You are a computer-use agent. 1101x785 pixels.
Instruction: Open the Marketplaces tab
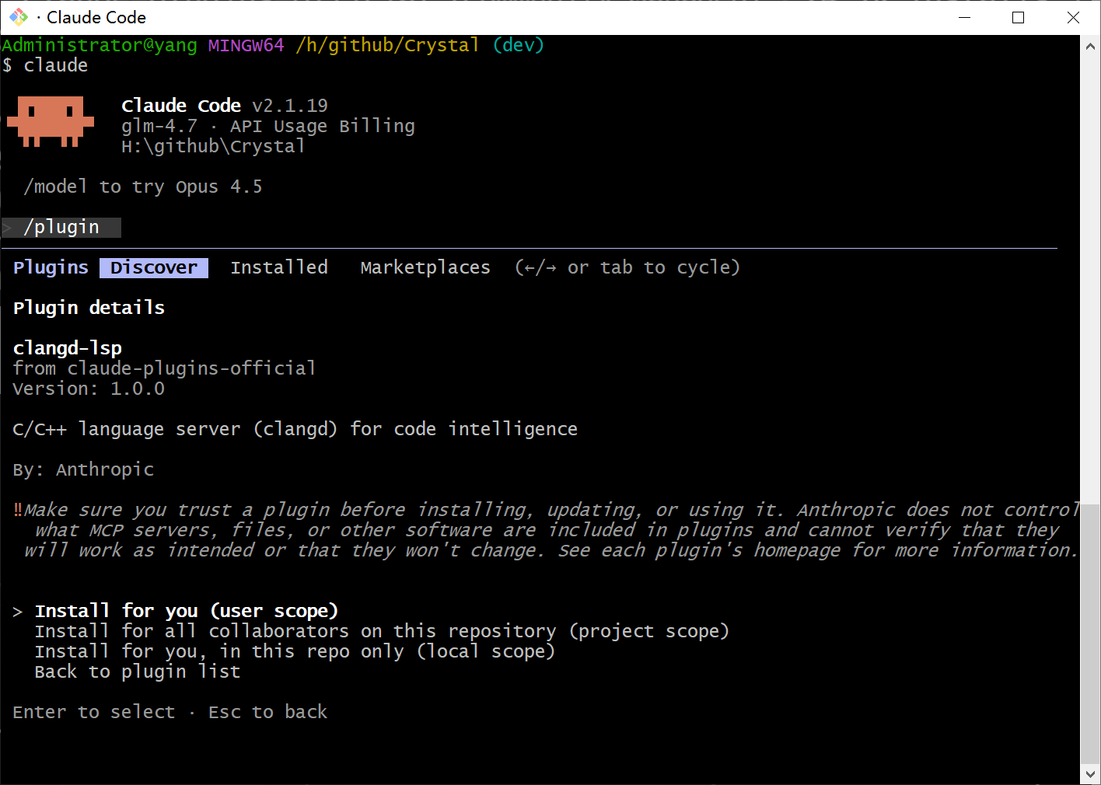click(425, 267)
